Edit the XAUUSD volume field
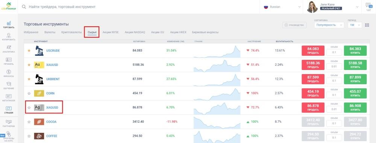376x143 pixels. coord(334,67)
